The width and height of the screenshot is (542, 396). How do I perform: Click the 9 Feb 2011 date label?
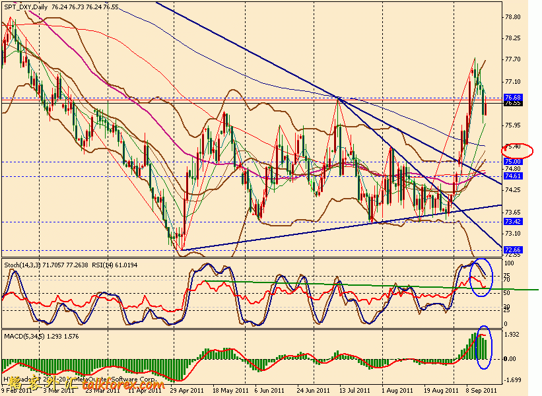(x=17, y=391)
